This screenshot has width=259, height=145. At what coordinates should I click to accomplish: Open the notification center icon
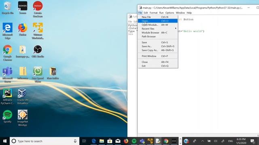(x=253, y=141)
